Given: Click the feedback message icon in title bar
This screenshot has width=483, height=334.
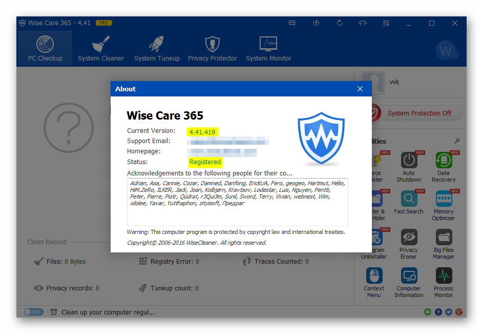Looking at the screenshot, I should [292, 23].
